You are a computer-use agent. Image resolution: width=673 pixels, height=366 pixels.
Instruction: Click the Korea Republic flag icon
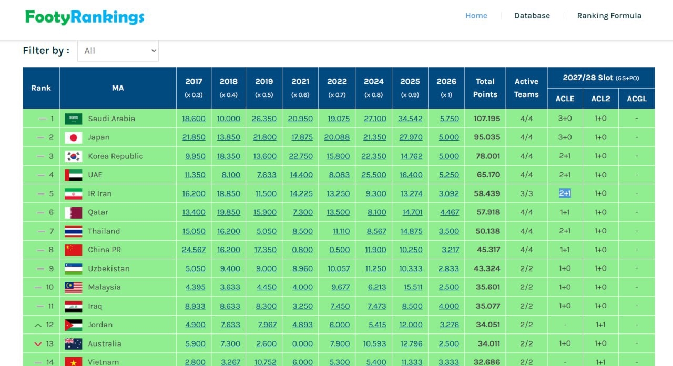tap(73, 156)
